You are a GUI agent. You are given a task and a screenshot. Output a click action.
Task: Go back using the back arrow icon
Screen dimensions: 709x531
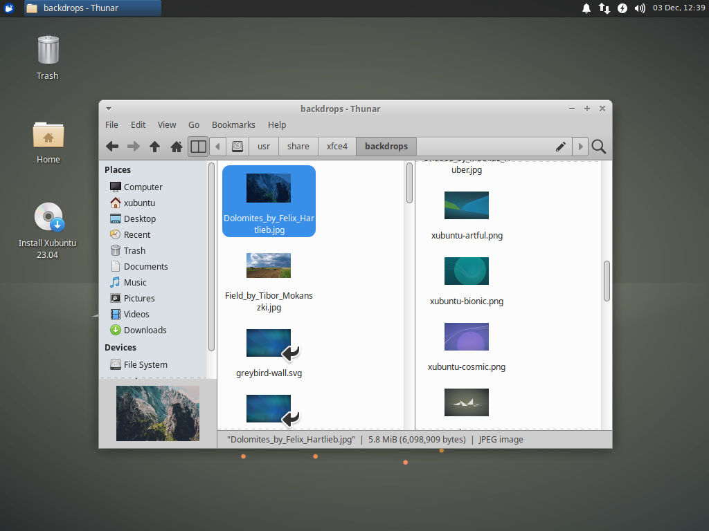(111, 146)
